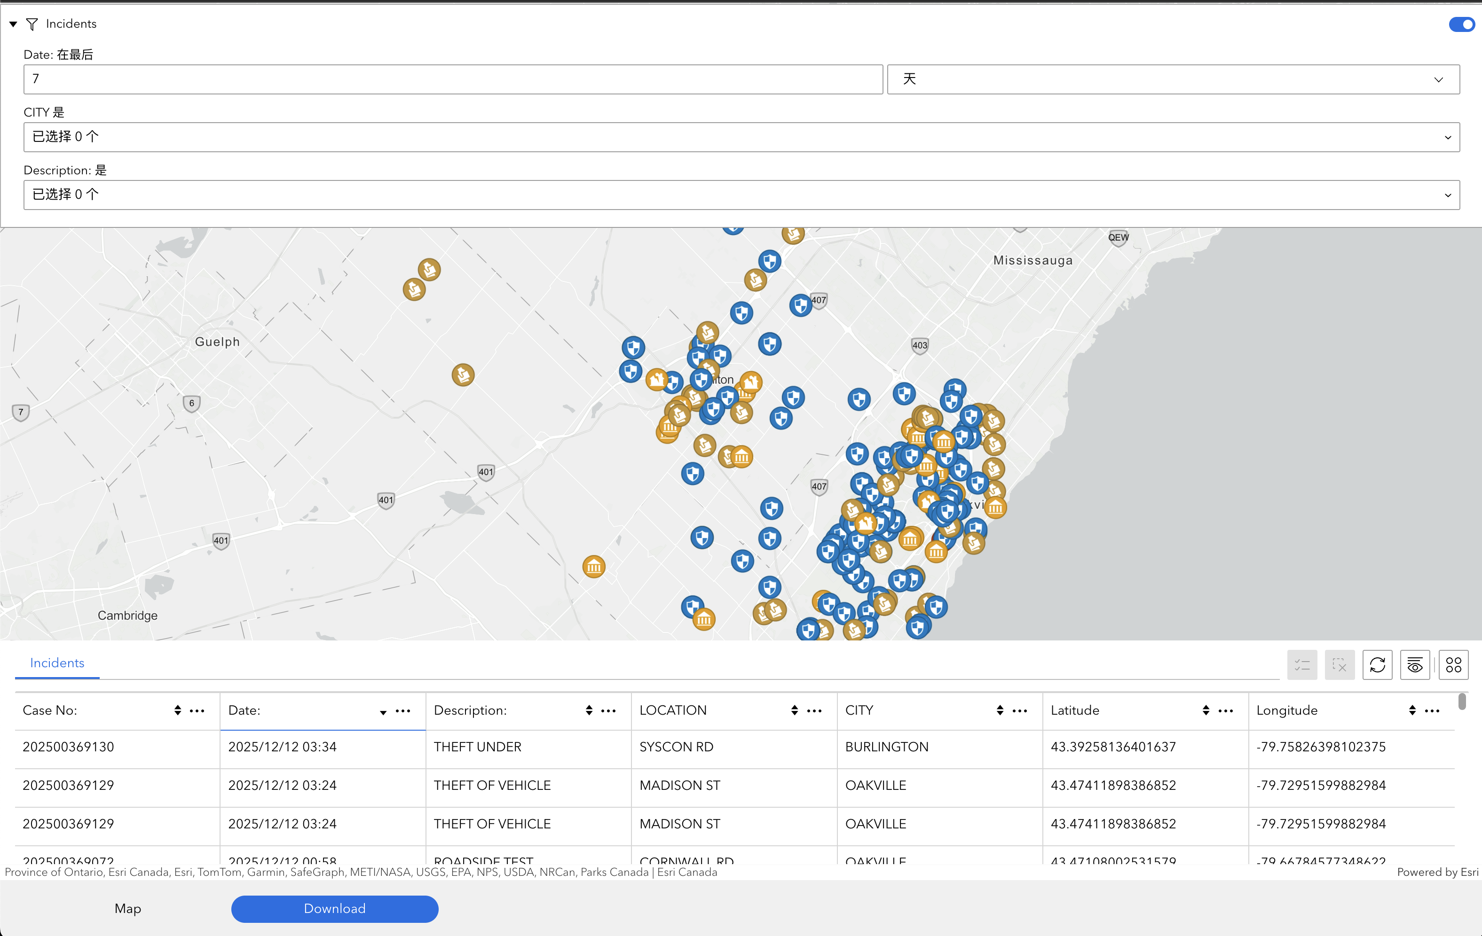Switch to the Map tab
Screen dimensions: 1482x936
point(127,908)
